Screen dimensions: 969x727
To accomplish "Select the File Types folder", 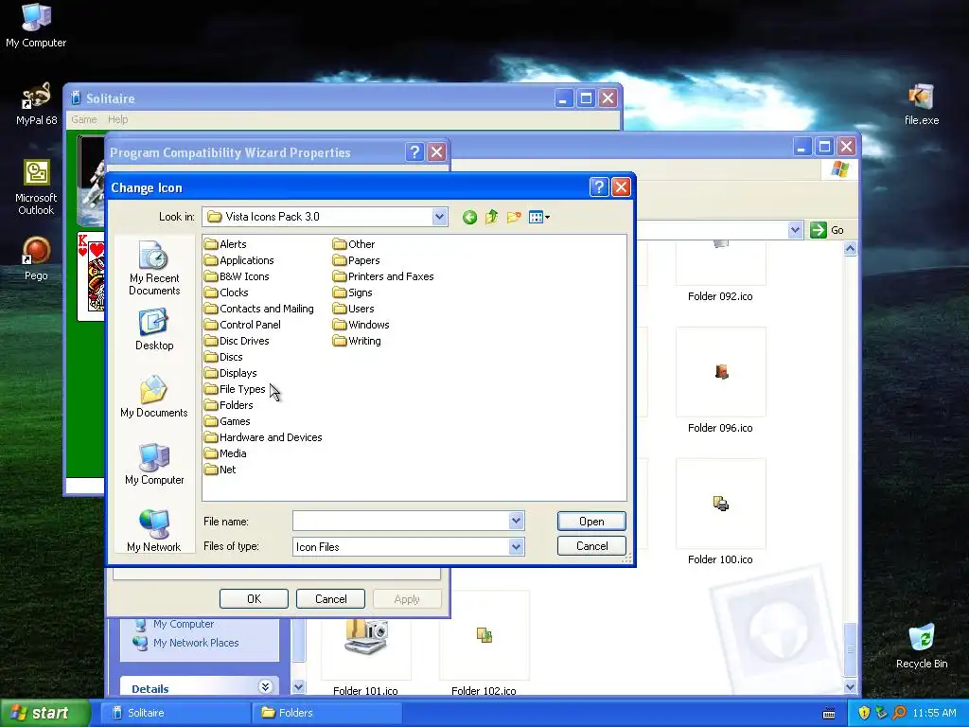I will [235, 389].
